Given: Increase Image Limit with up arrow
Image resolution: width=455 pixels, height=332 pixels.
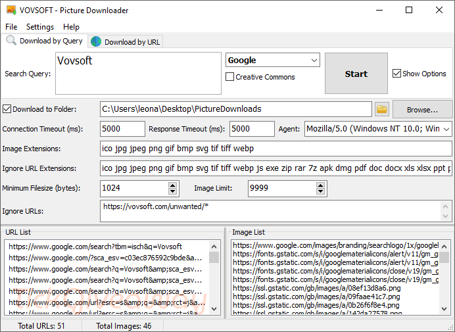Looking at the screenshot, I should pos(320,185).
